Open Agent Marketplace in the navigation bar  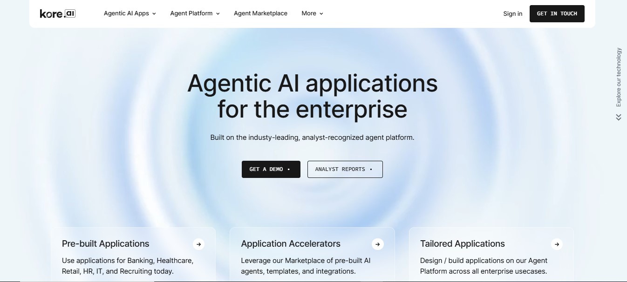pyautogui.click(x=260, y=13)
